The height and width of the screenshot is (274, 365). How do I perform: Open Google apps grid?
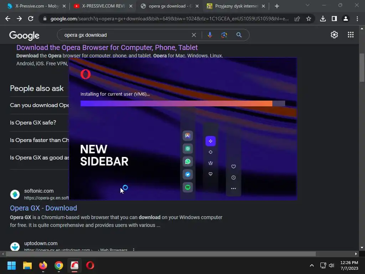(x=351, y=35)
